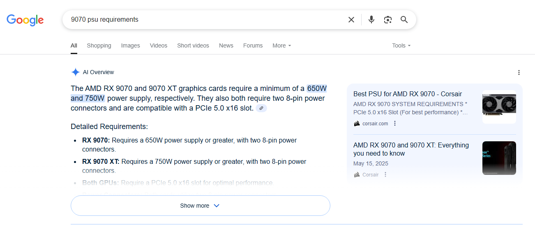Click the RX 9070 graphics card thumbnail
Viewport: 535px width, 240px height.
click(x=499, y=107)
